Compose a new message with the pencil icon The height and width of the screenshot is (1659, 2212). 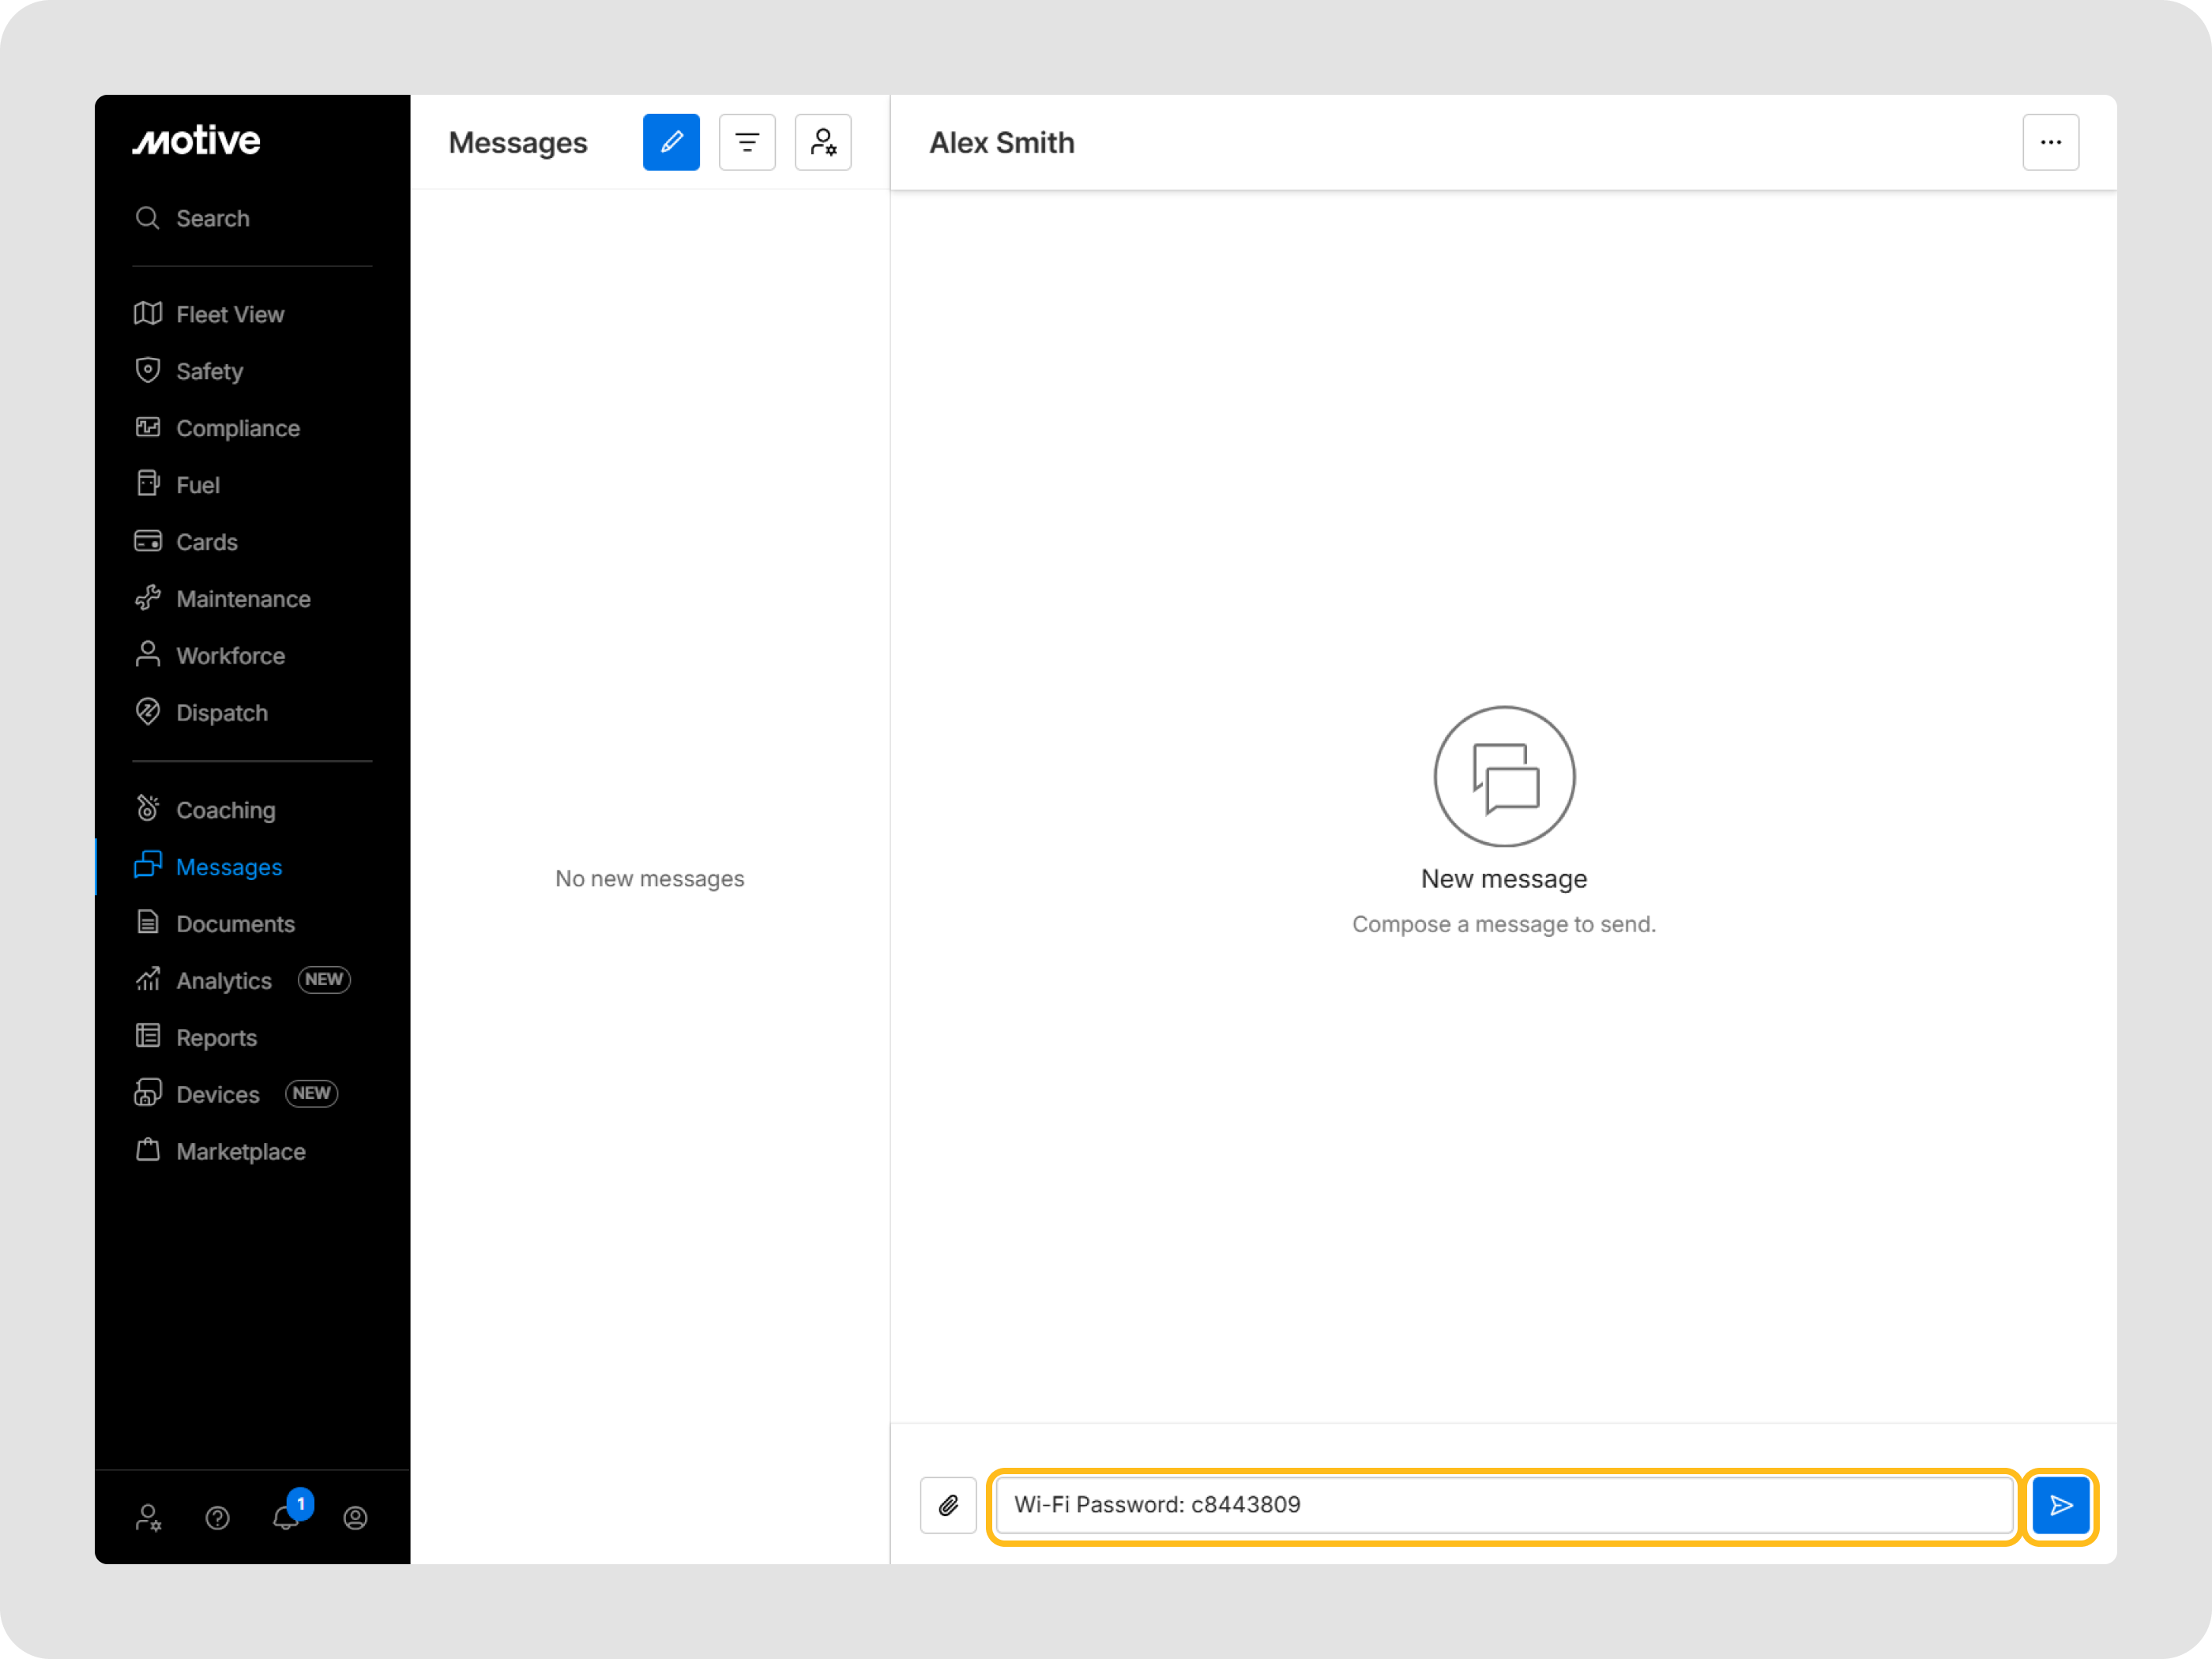(x=671, y=142)
